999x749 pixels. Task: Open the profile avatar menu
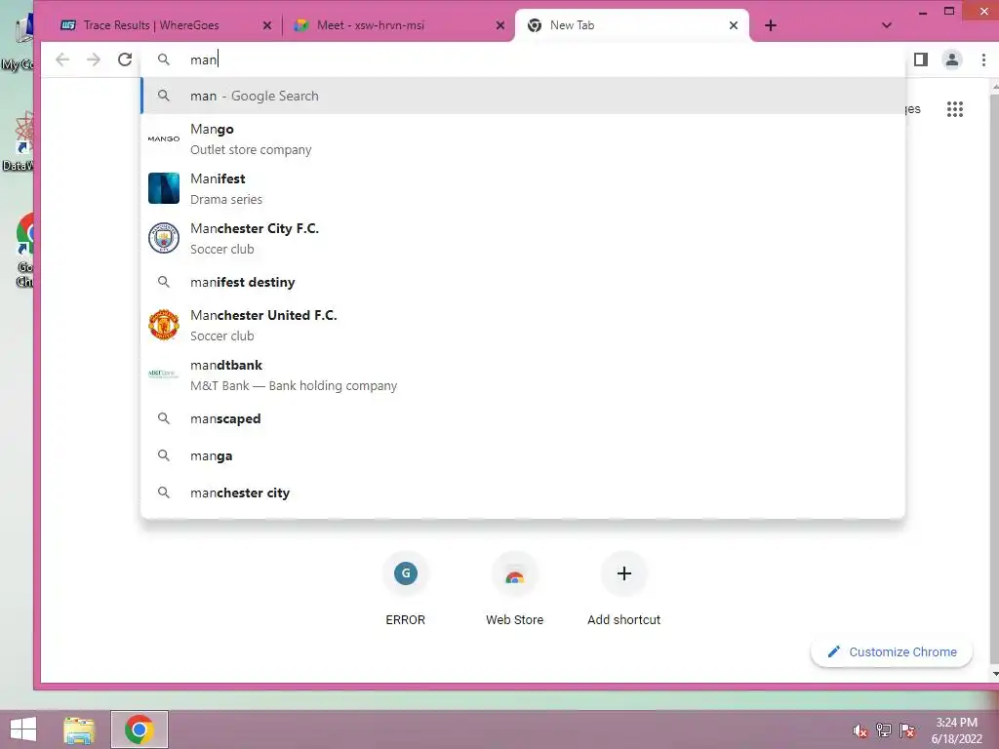coord(952,59)
